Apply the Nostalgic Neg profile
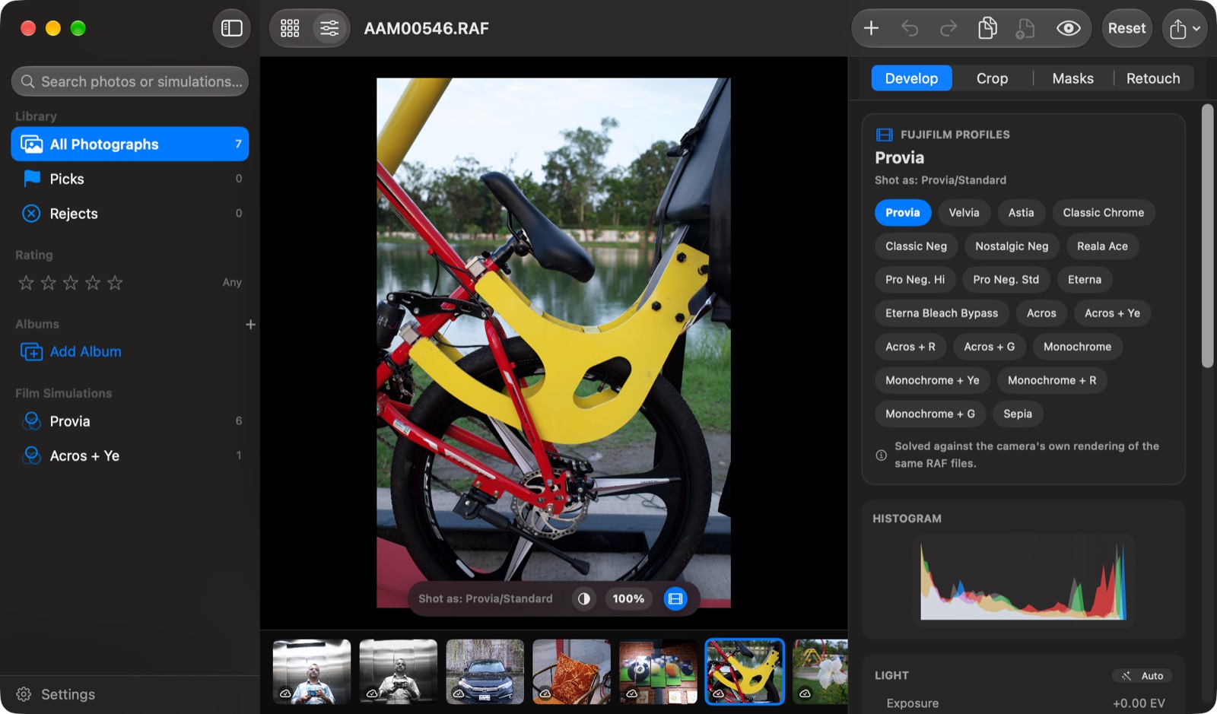The width and height of the screenshot is (1217, 714). coord(1012,246)
